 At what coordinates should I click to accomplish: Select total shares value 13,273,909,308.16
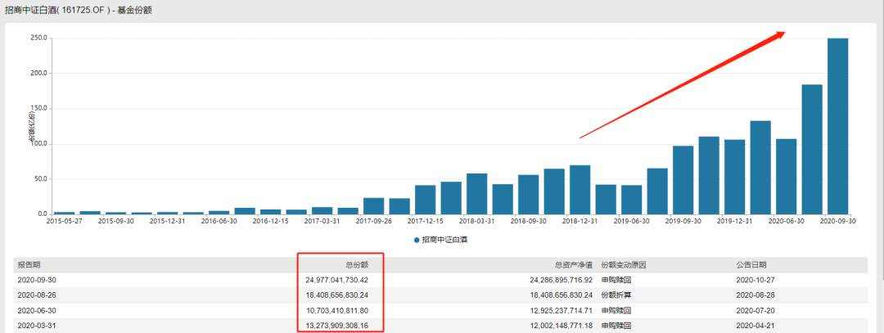[x=337, y=326]
